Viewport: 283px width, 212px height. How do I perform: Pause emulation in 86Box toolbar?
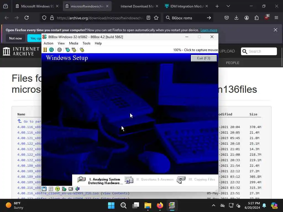[45, 50]
